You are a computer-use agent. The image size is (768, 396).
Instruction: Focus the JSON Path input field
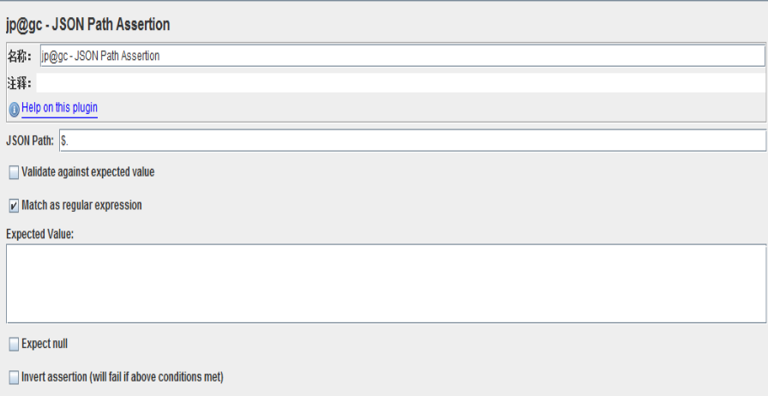coord(412,141)
